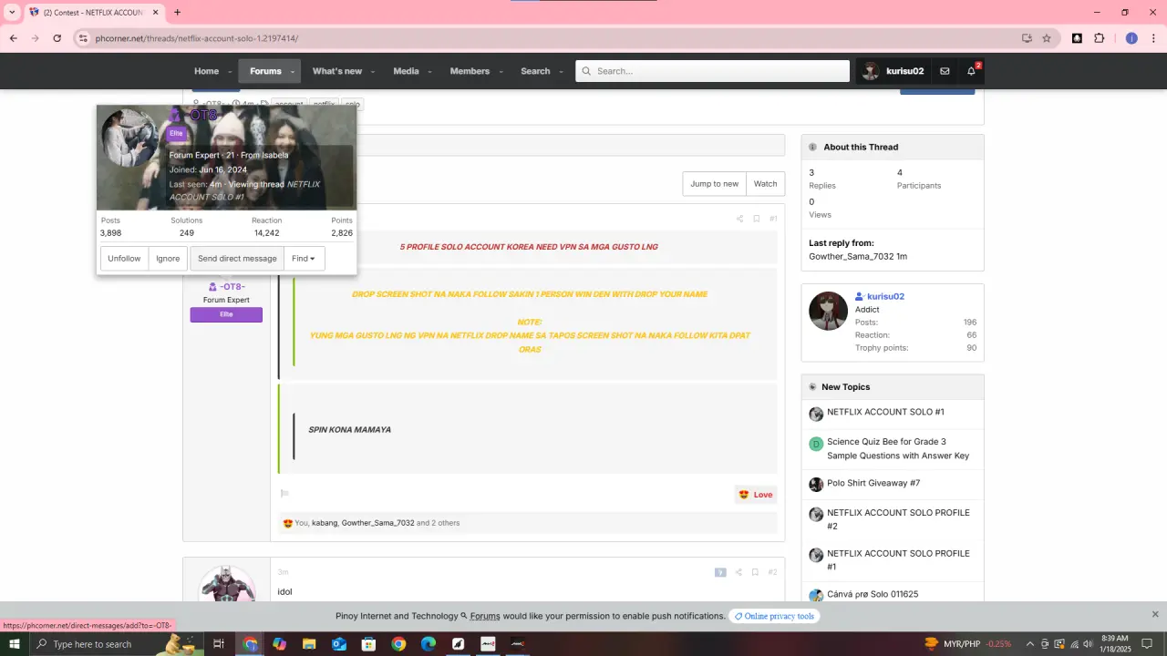Click kurisu02 avatar thumbnail in sidebar
Image resolution: width=1167 pixels, height=656 pixels.
(x=828, y=311)
